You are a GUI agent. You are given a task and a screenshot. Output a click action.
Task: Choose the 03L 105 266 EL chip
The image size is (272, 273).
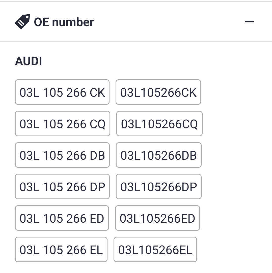tap(61, 250)
